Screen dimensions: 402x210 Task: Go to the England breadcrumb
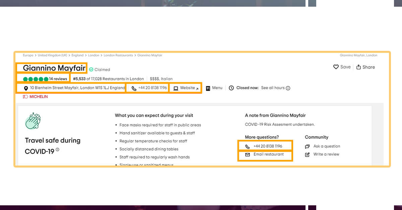point(77,55)
